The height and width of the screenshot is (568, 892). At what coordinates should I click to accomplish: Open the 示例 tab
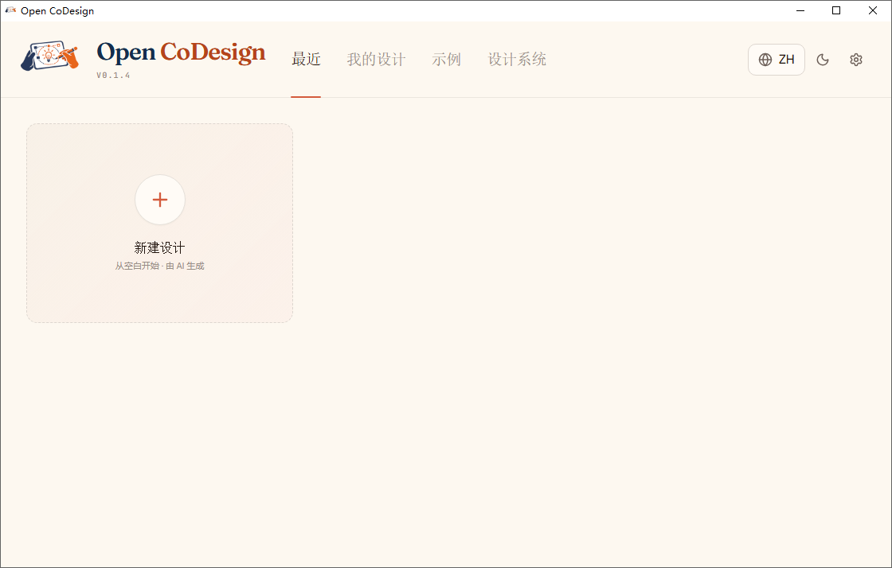coord(447,59)
